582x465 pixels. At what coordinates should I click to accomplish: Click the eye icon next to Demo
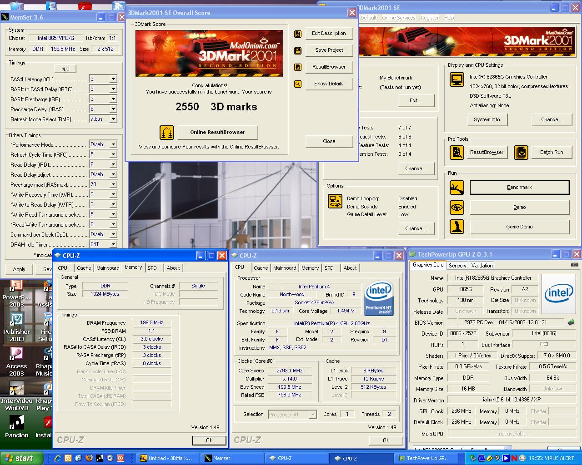tap(457, 207)
